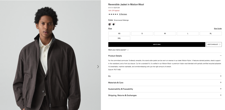This screenshot has height=110, width=225.
Task: Click the five-star rating icons
Action: click(x=113, y=14)
